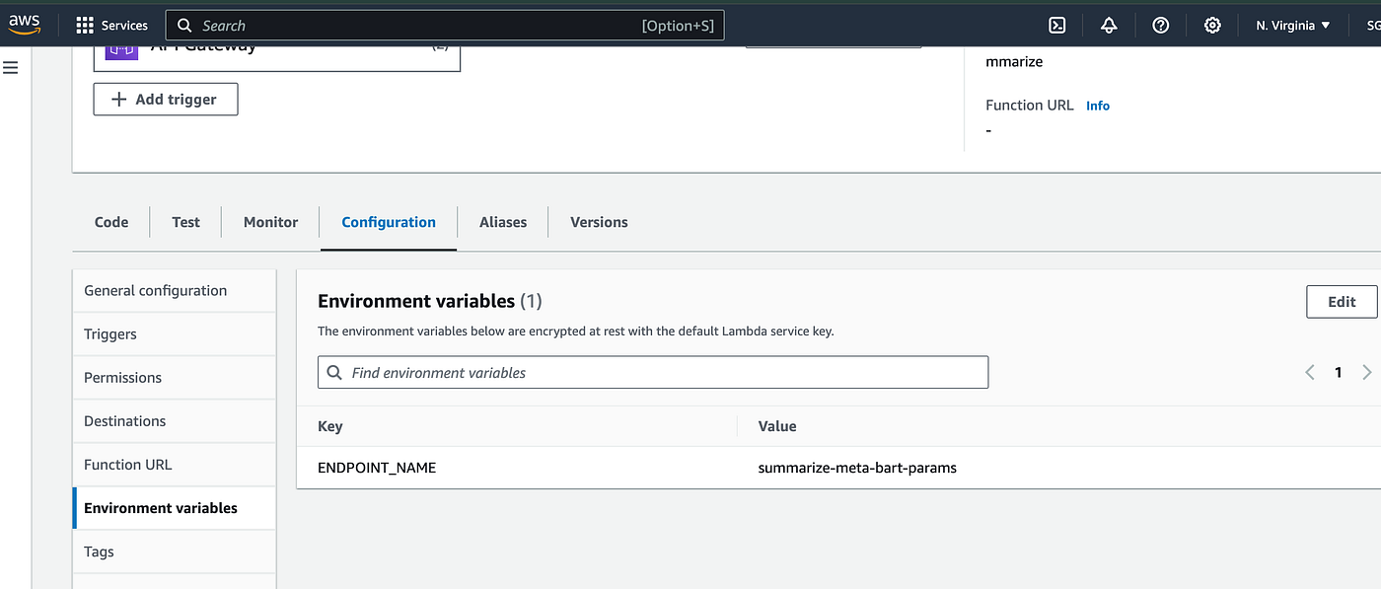
Task: Select General configuration in the sidebar
Action: tap(155, 290)
